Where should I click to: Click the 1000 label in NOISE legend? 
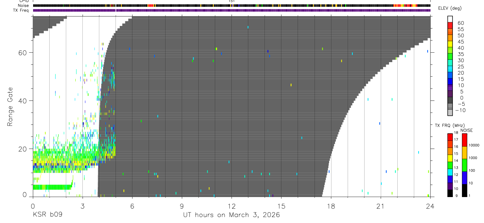(x=473, y=158)
